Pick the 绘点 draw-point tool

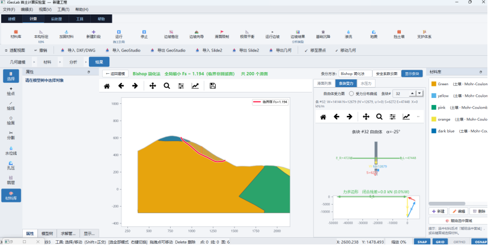tap(11, 91)
